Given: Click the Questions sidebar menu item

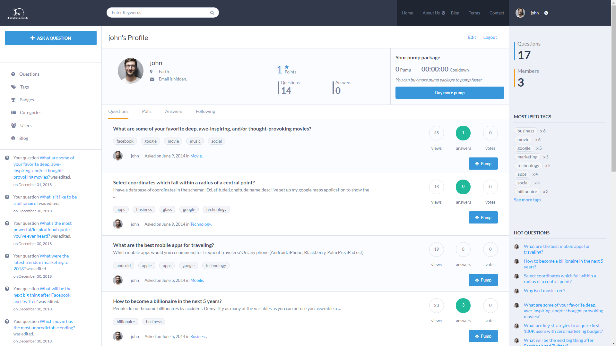Looking at the screenshot, I should point(29,74).
